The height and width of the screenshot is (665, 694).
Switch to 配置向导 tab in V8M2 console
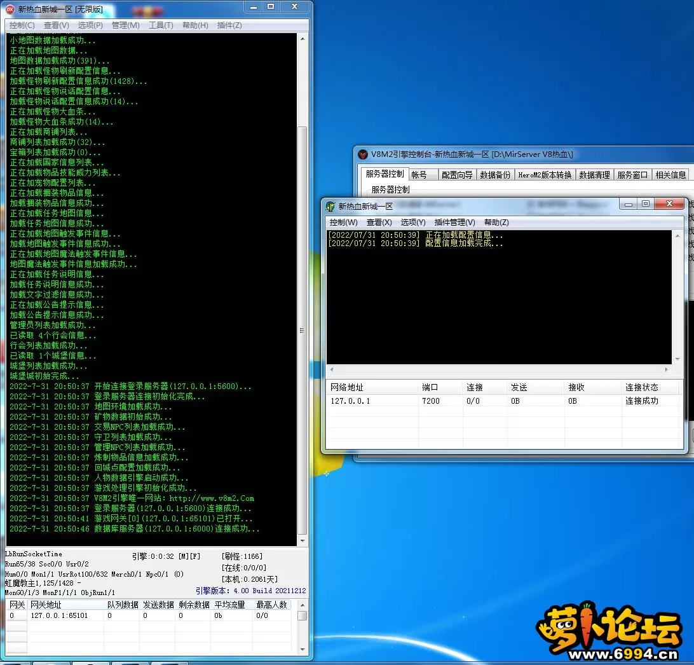tap(457, 175)
